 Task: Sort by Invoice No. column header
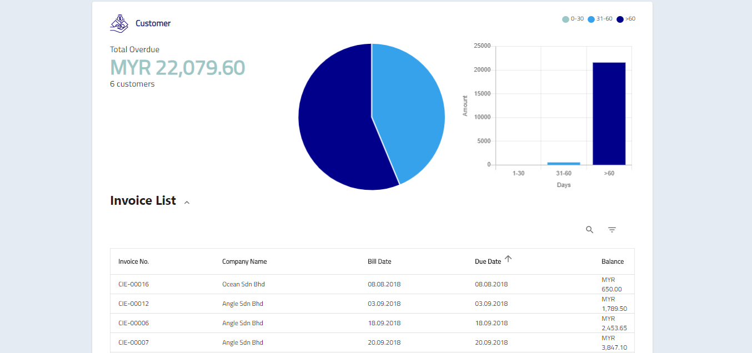[x=133, y=261]
